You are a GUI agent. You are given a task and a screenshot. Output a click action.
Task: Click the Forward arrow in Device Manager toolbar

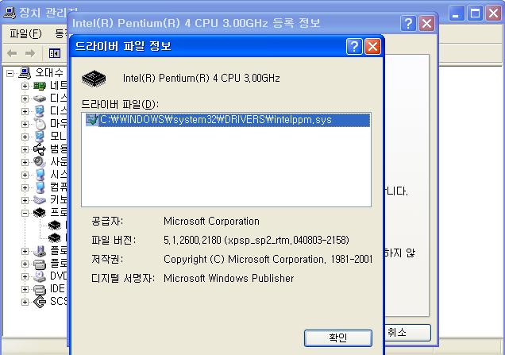pyautogui.click(x=30, y=53)
